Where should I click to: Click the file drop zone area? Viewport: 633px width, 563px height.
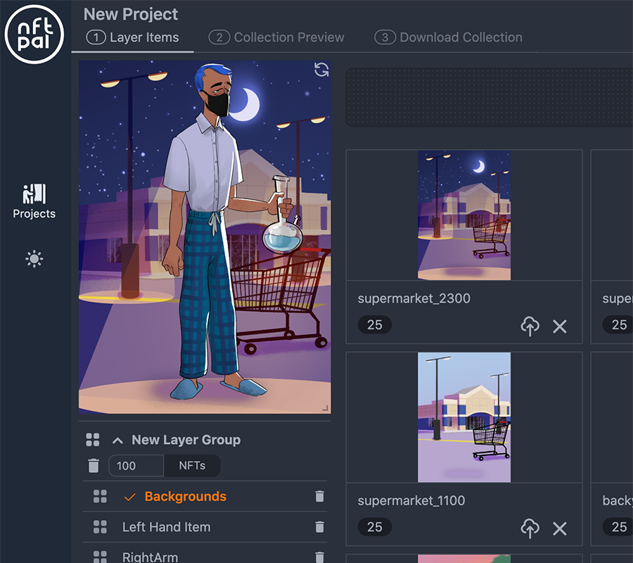(490, 97)
